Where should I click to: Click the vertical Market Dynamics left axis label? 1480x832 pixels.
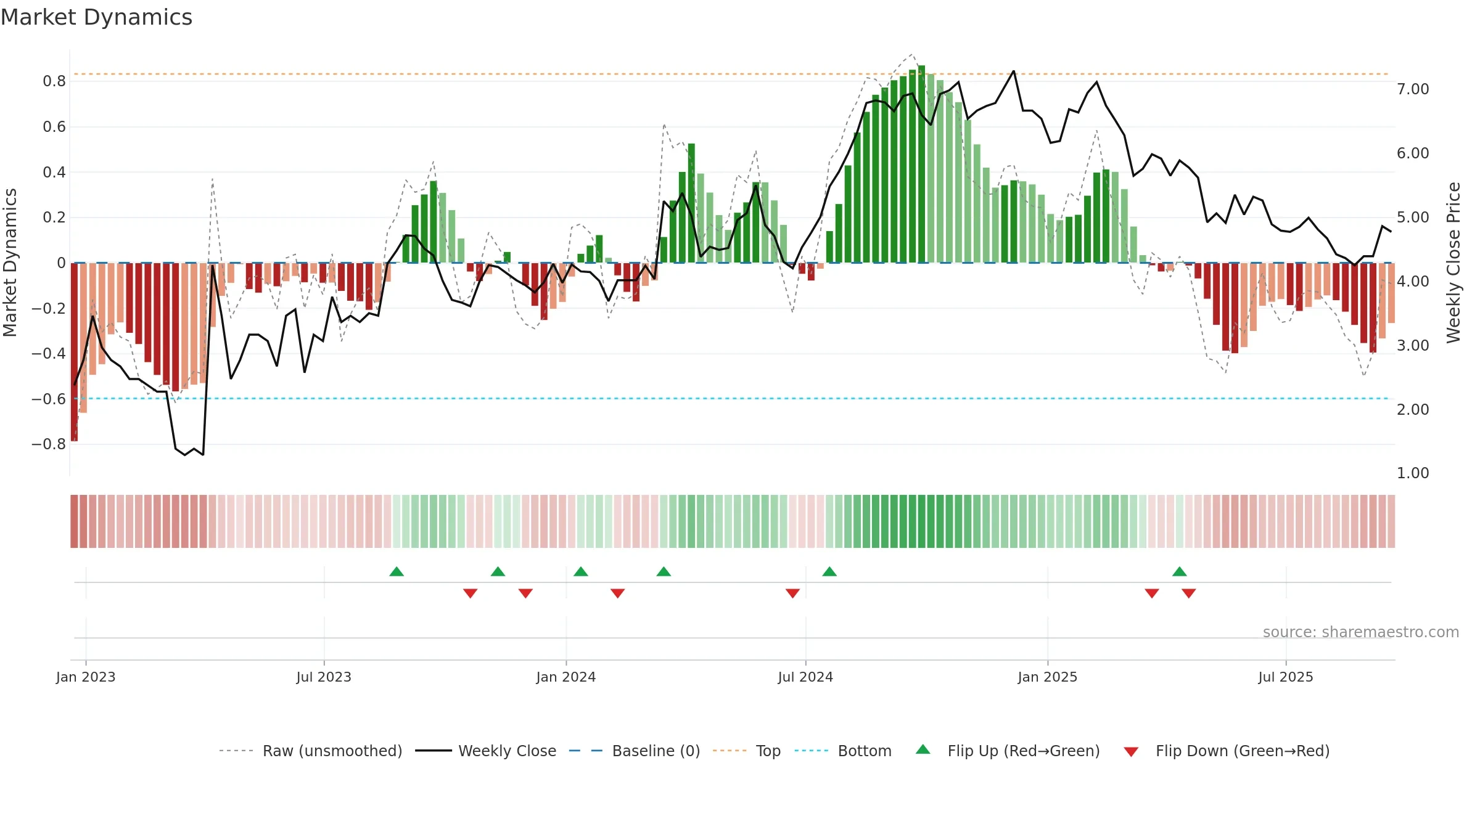10,263
